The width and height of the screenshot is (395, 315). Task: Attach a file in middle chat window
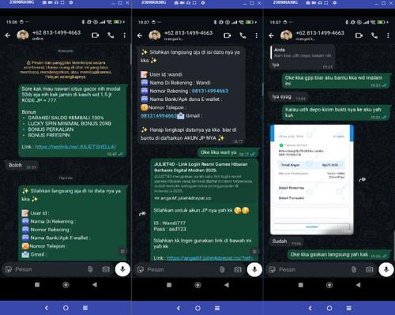222,269
